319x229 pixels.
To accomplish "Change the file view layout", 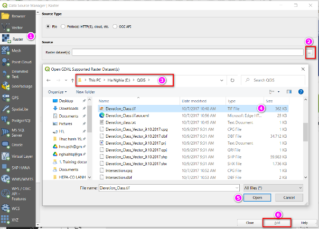I will [272, 92].
